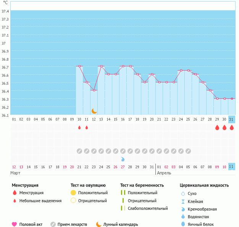Click the menstruation drop on cycle day 29

click(217, 127)
